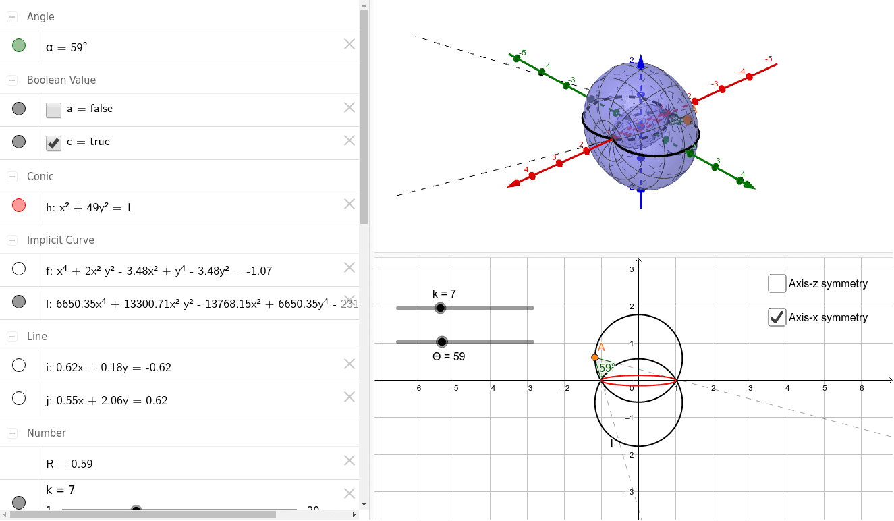Collapse the Line section

click(x=12, y=337)
